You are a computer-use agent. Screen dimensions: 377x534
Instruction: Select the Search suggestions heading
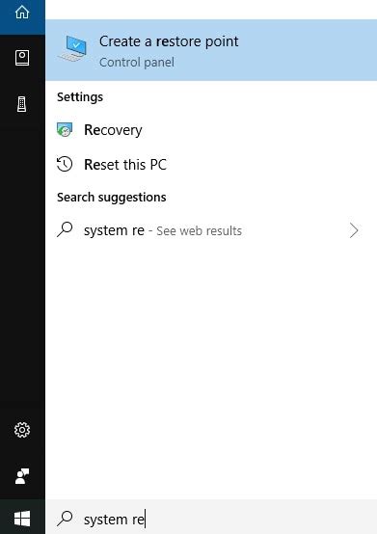pos(112,198)
